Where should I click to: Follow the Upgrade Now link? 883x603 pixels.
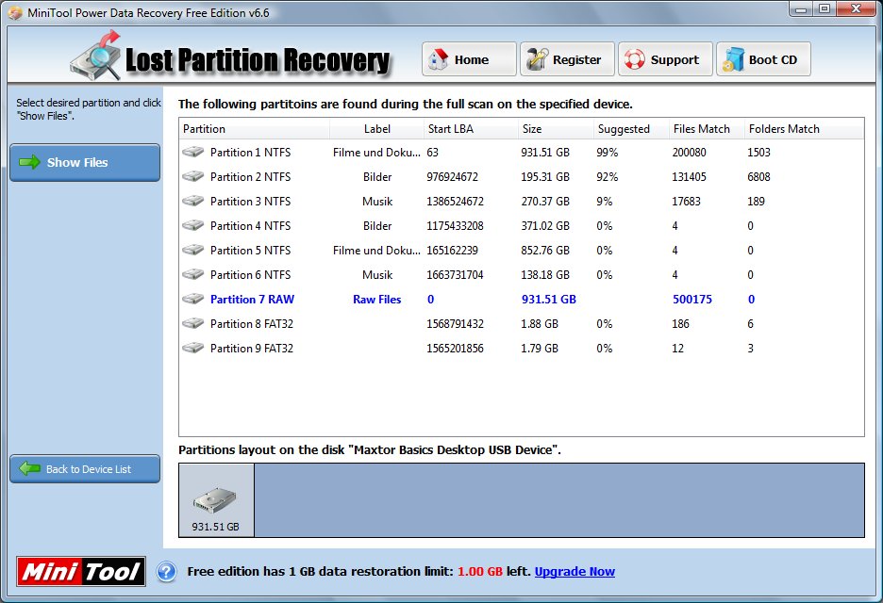[575, 572]
